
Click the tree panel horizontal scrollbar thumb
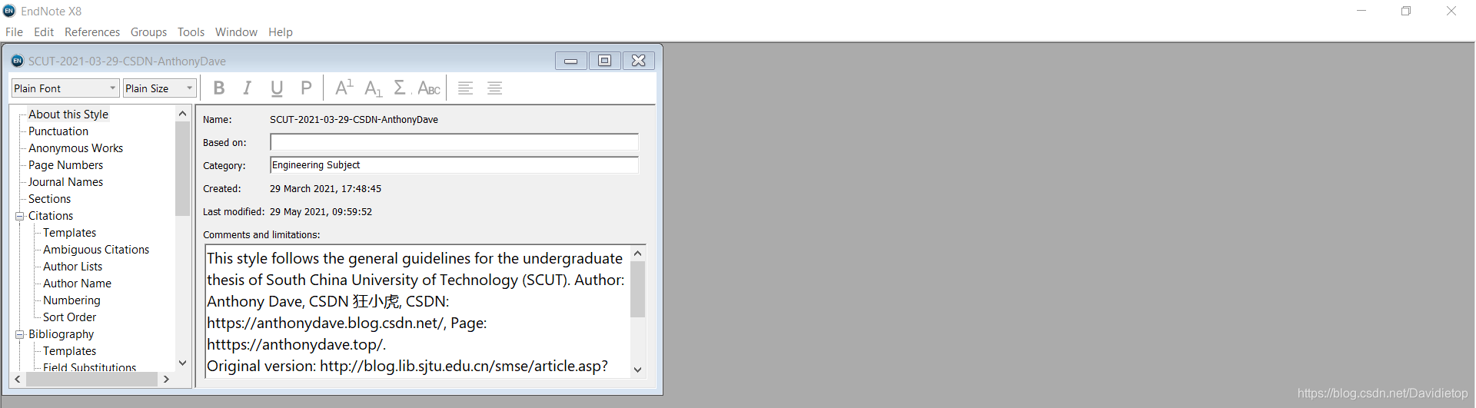coord(91,380)
